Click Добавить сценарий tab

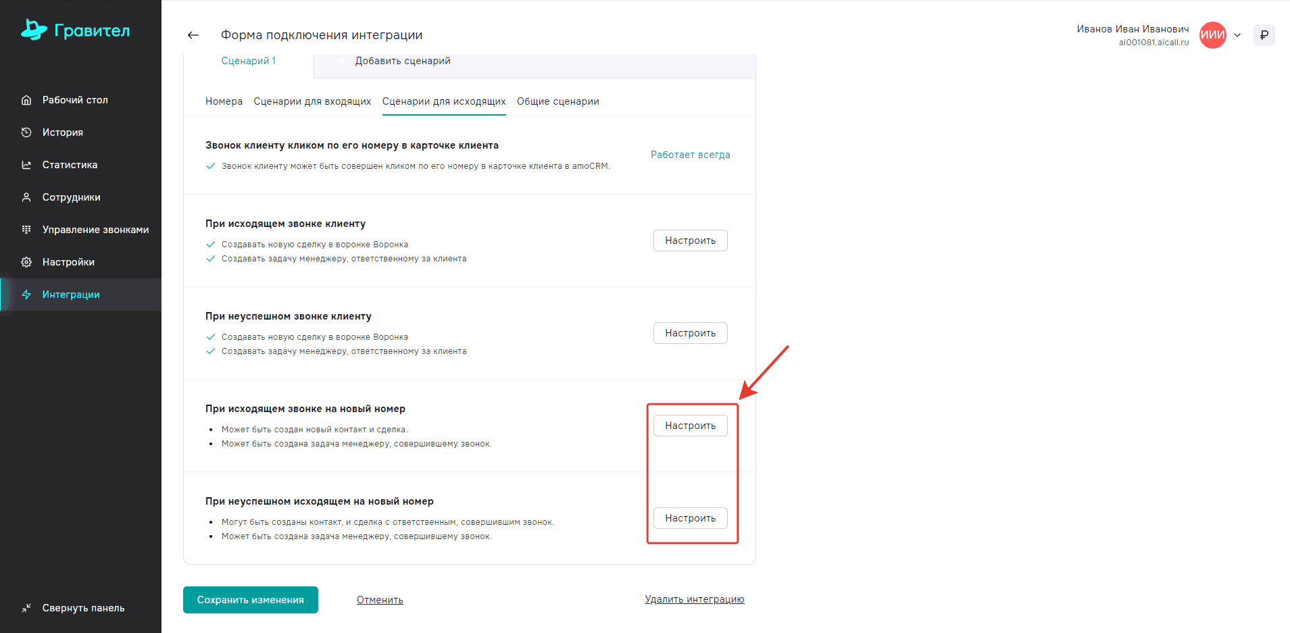tap(402, 61)
